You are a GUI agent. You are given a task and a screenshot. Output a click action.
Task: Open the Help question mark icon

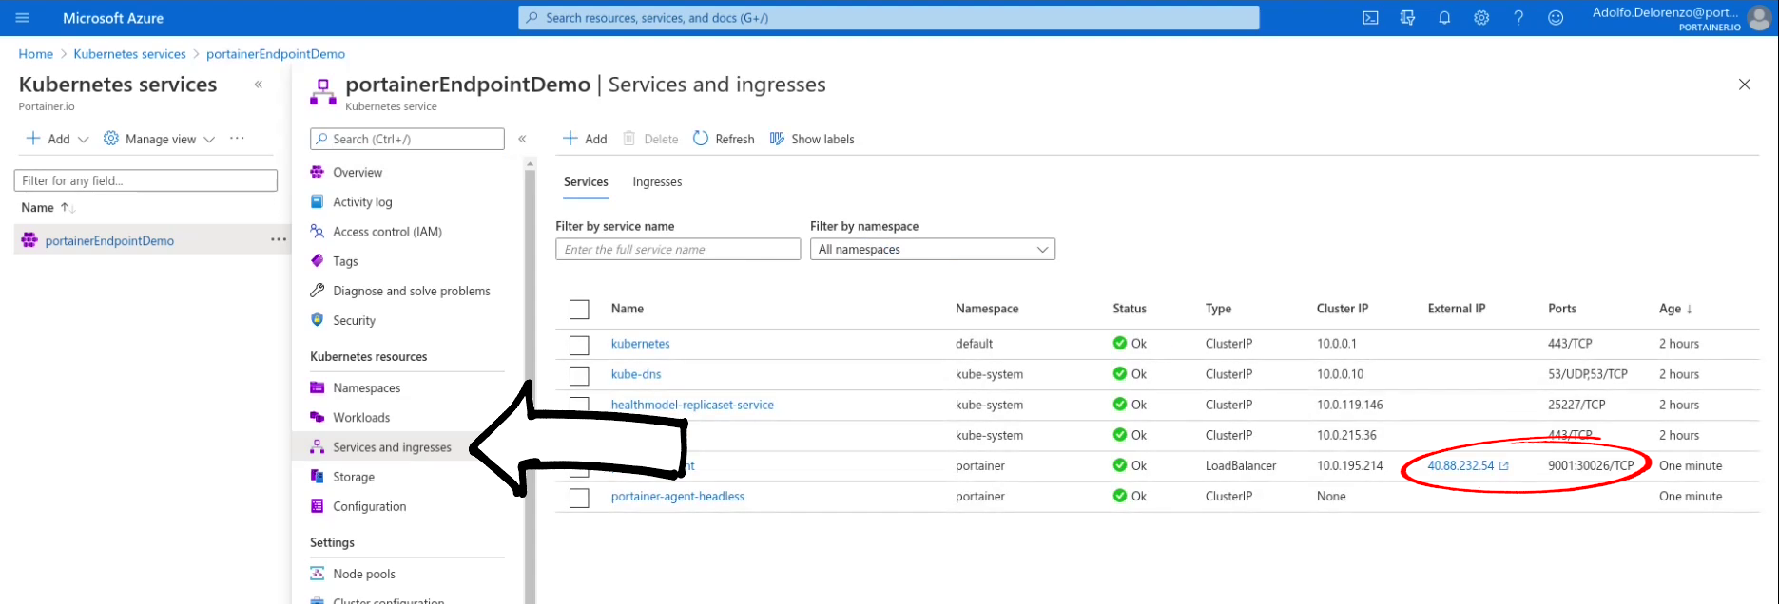pos(1518,18)
